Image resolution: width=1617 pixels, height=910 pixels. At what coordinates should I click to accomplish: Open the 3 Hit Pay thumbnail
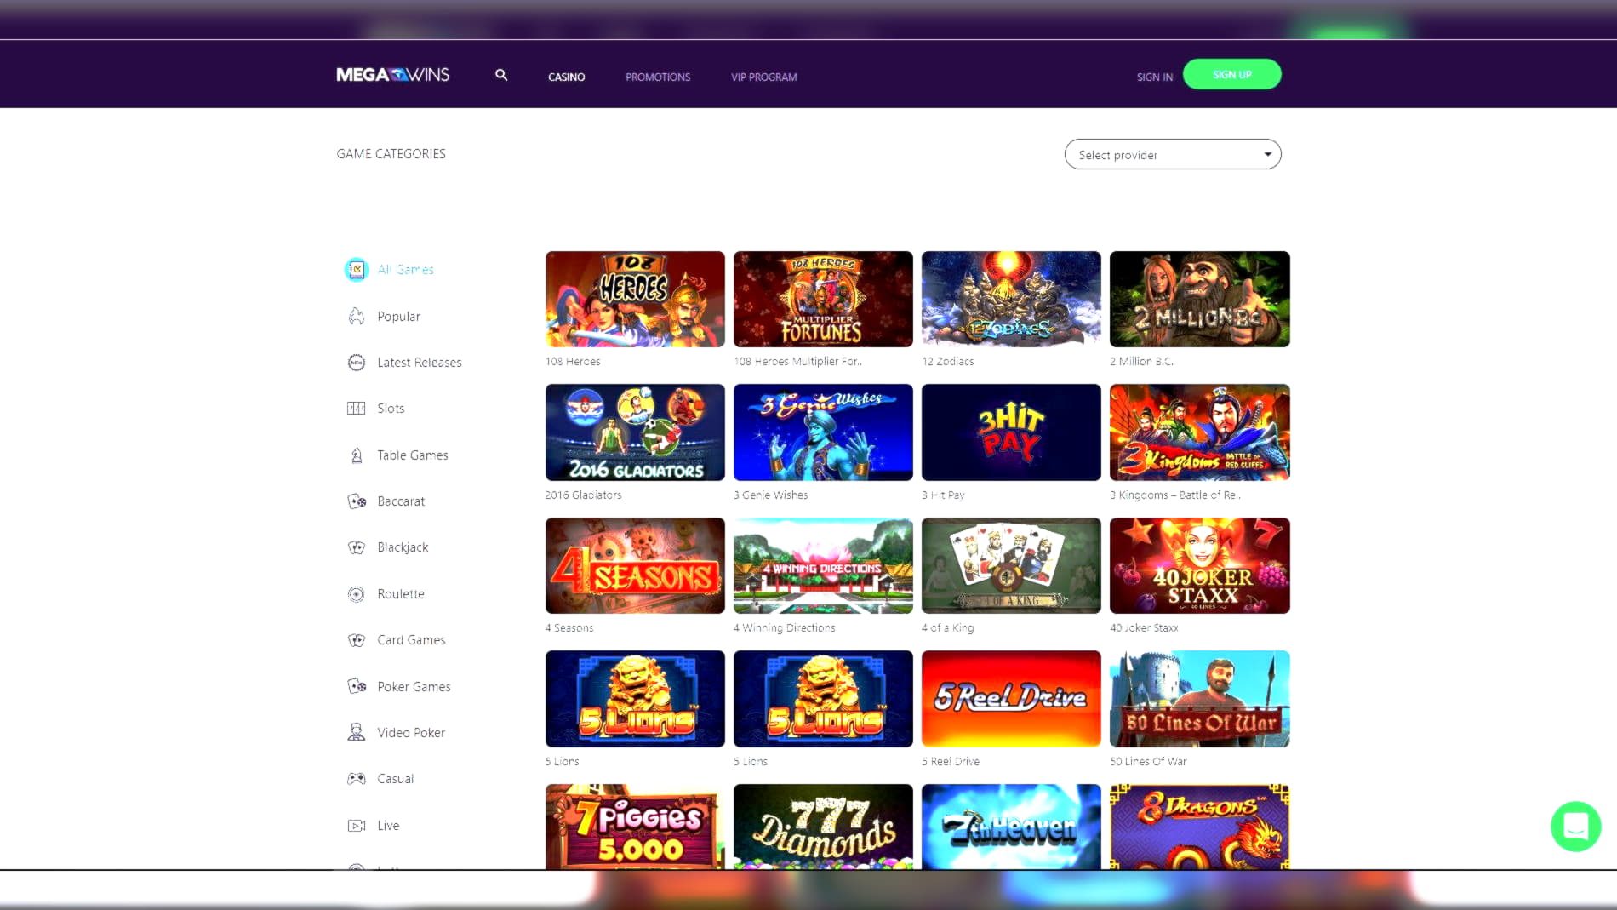click(x=1011, y=432)
